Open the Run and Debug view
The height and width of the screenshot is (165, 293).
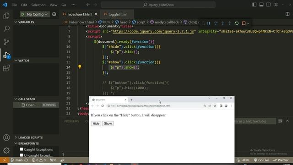click(6, 55)
